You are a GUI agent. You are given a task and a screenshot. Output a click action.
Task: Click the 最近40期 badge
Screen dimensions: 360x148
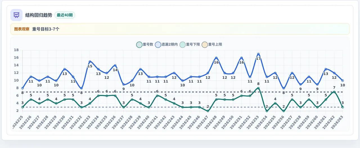pos(65,15)
